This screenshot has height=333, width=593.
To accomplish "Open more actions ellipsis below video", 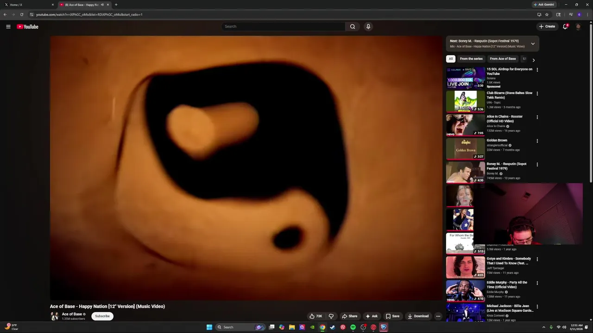I will [438, 316].
